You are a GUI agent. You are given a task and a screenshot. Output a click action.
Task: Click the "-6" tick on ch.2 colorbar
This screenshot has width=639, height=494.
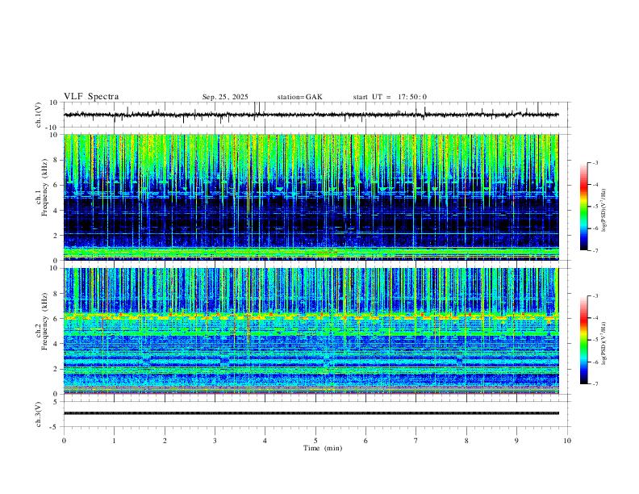pos(595,362)
